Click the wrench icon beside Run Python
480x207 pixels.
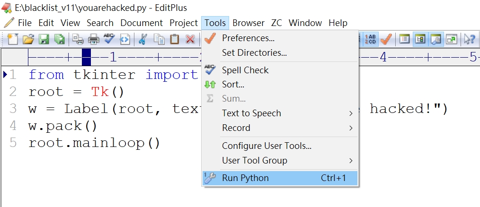[x=210, y=178]
